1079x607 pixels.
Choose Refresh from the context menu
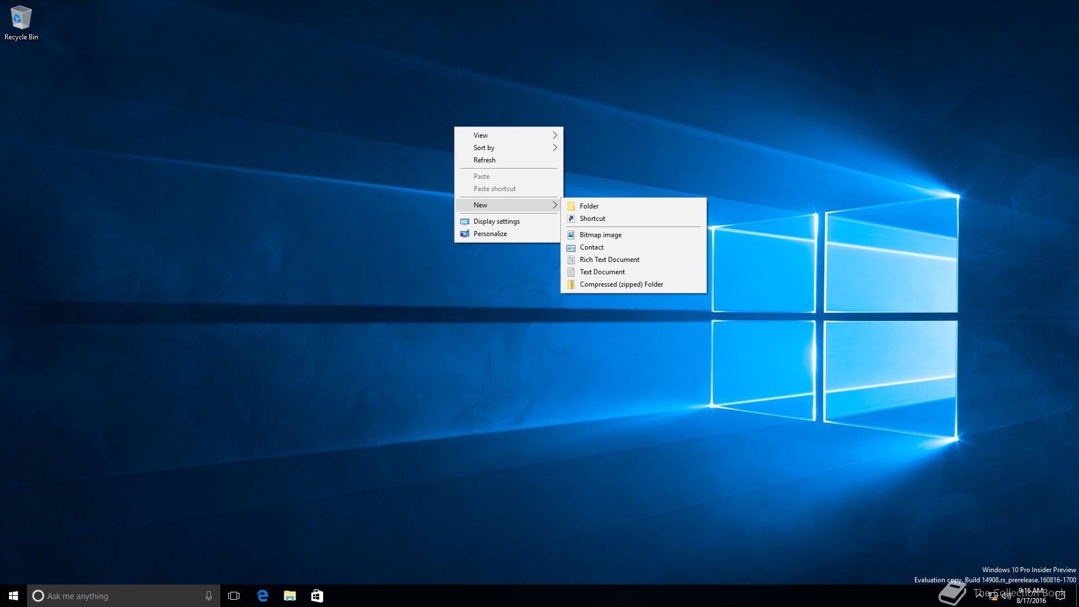[x=509, y=160]
